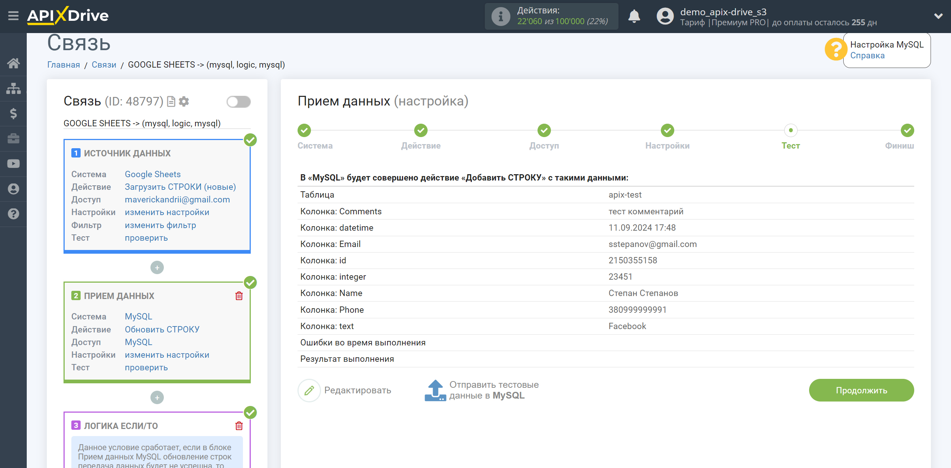Screen dimensions: 951x468
Task: Click Обновить СТРОКУ action link
Action: (x=162, y=329)
